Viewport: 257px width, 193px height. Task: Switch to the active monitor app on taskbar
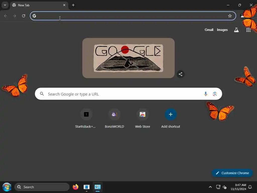(98, 187)
